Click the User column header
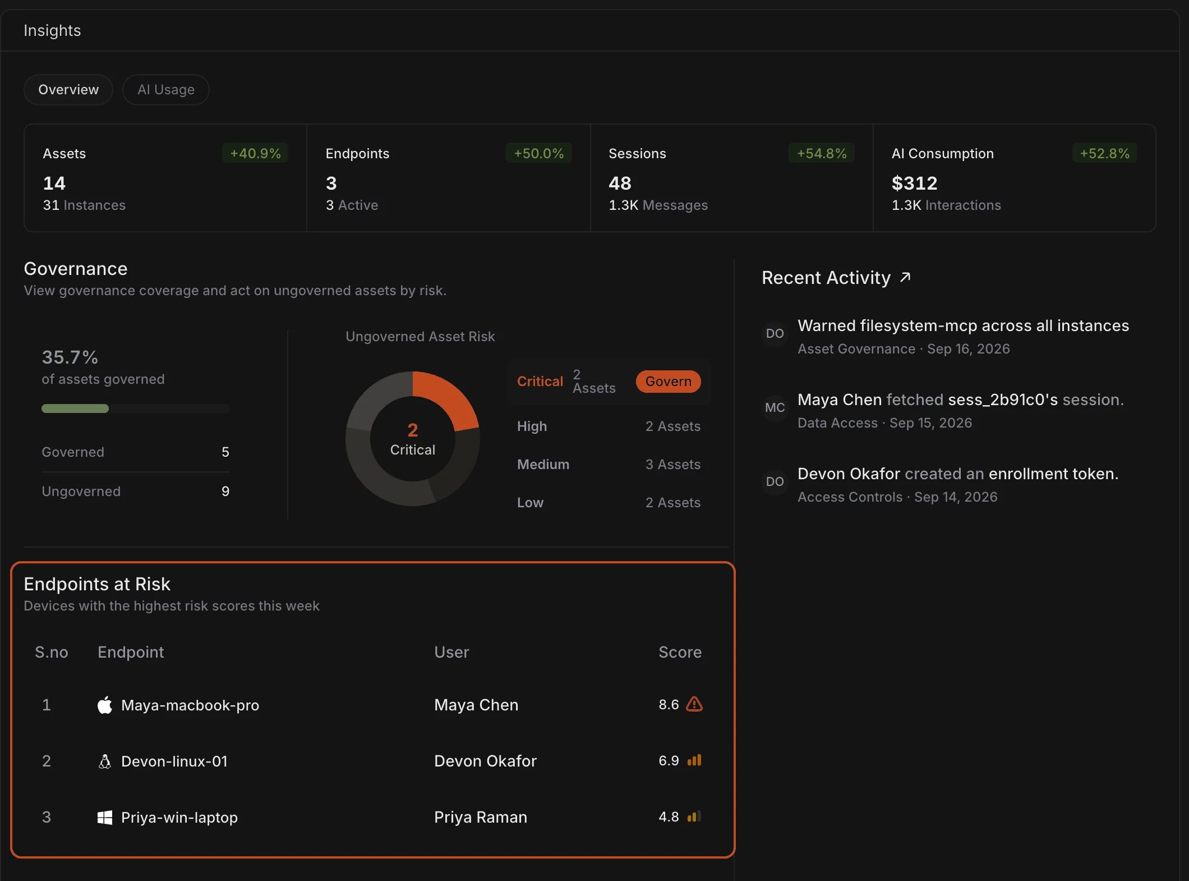This screenshot has height=881, width=1189. point(451,652)
